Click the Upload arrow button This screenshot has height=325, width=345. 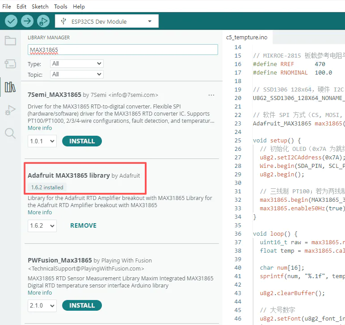point(27,21)
